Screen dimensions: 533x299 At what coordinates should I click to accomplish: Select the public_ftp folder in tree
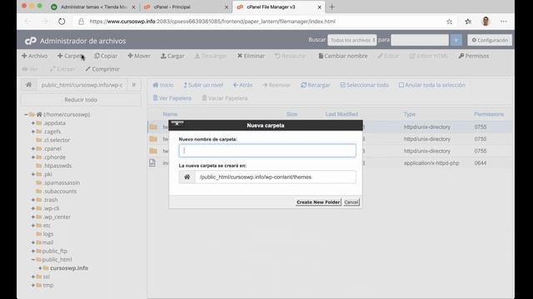coord(55,251)
